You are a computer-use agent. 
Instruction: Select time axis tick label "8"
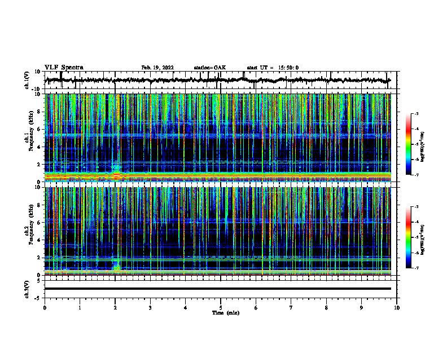(x=326, y=308)
